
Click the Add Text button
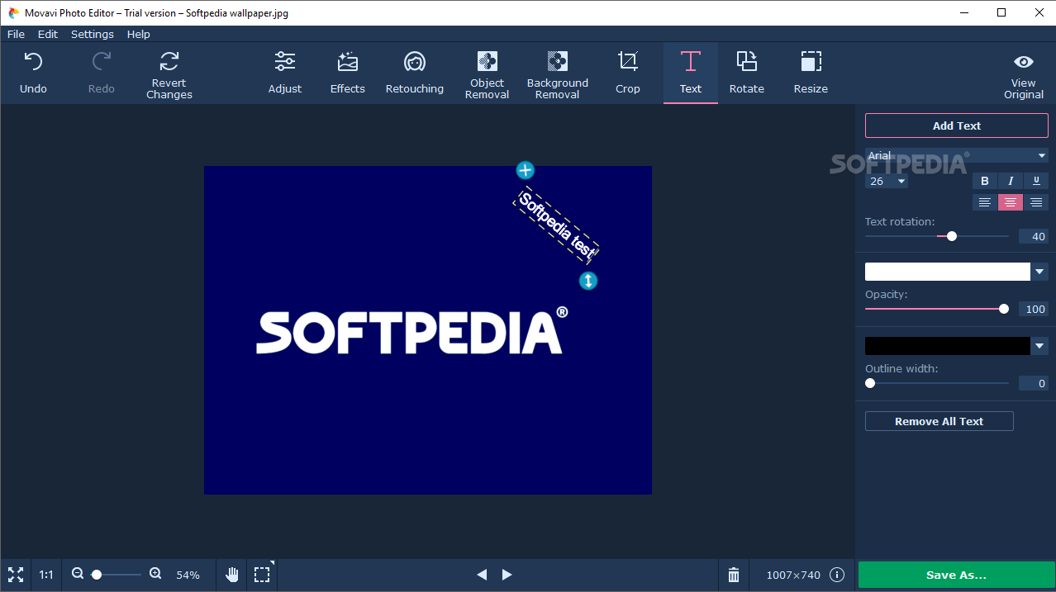957,126
